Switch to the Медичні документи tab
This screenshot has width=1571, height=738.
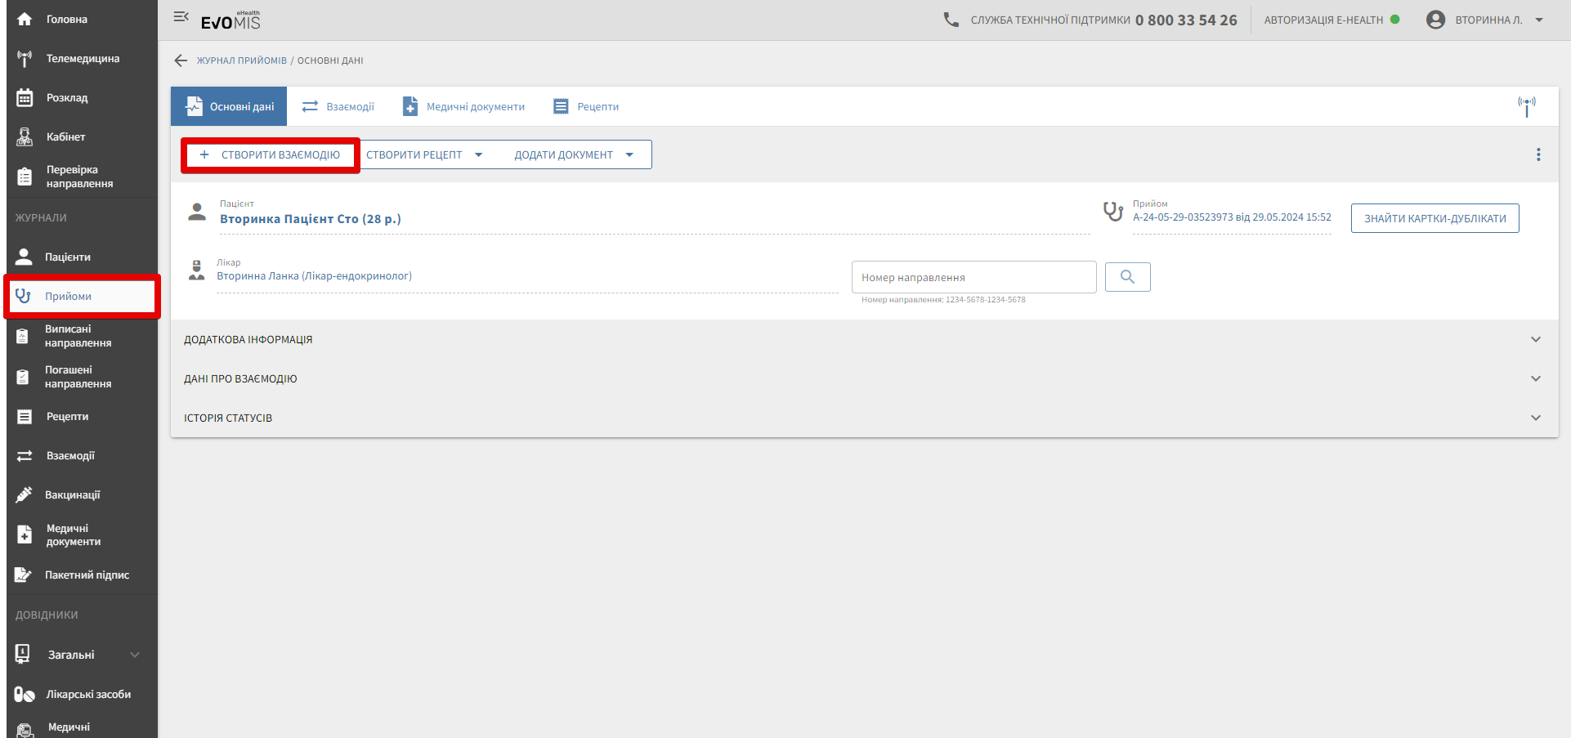[x=463, y=106]
